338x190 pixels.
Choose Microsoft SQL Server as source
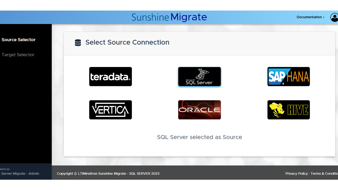(199, 77)
